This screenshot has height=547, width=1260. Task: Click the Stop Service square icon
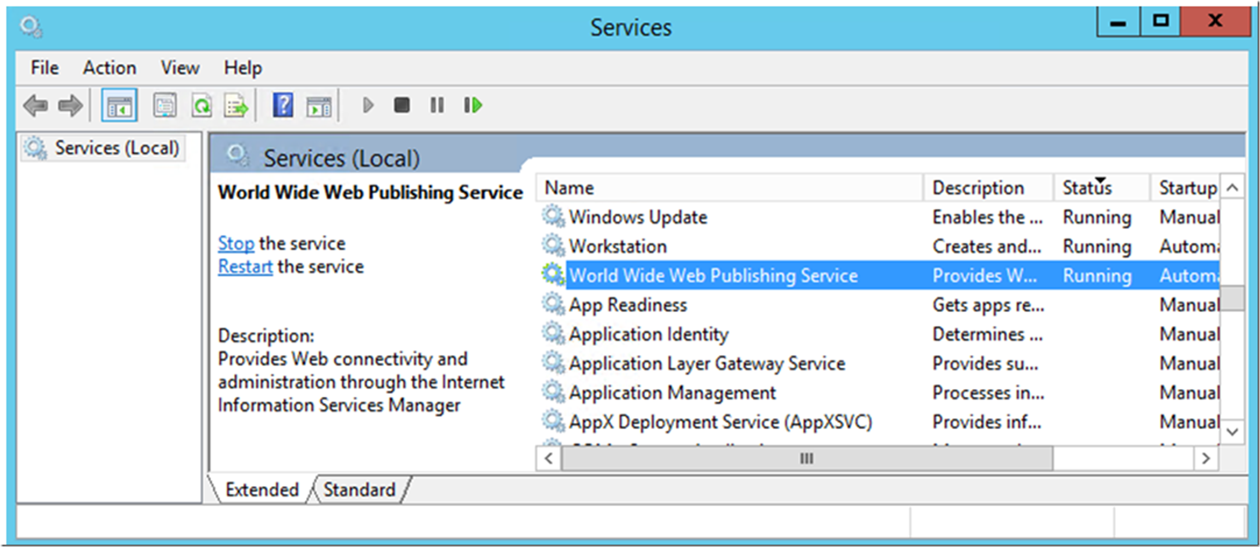(402, 105)
